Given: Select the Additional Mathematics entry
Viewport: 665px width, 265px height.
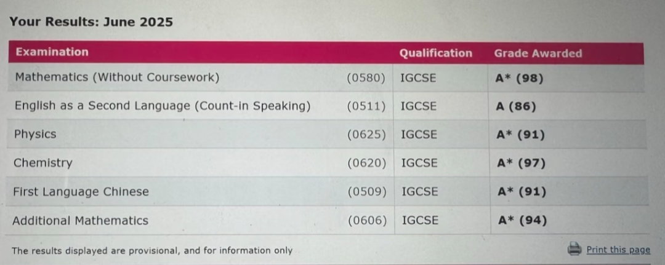Looking at the screenshot, I should [80, 221].
